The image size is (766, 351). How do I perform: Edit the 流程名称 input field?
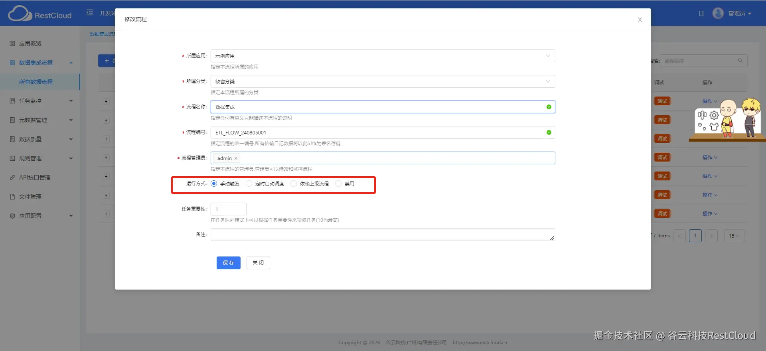pyautogui.click(x=383, y=107)
